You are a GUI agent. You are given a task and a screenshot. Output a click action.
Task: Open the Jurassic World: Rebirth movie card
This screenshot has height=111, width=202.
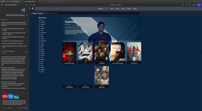pyautogui.click(x=69, y=53)
